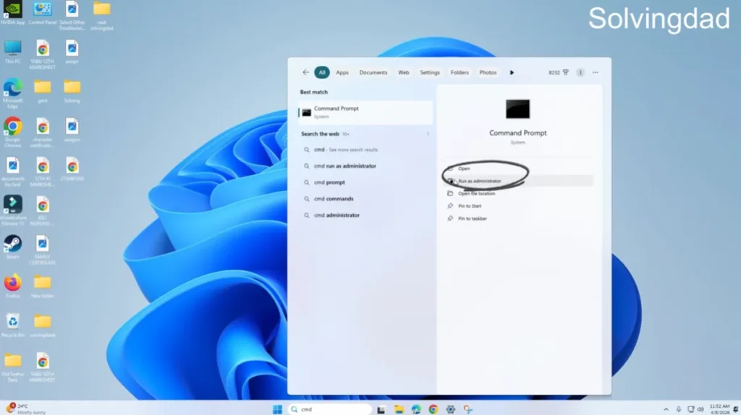Select the 'cmd commands' web suggestion
The height and width of the screenshot is (415, 741).
tap(333, 199)
